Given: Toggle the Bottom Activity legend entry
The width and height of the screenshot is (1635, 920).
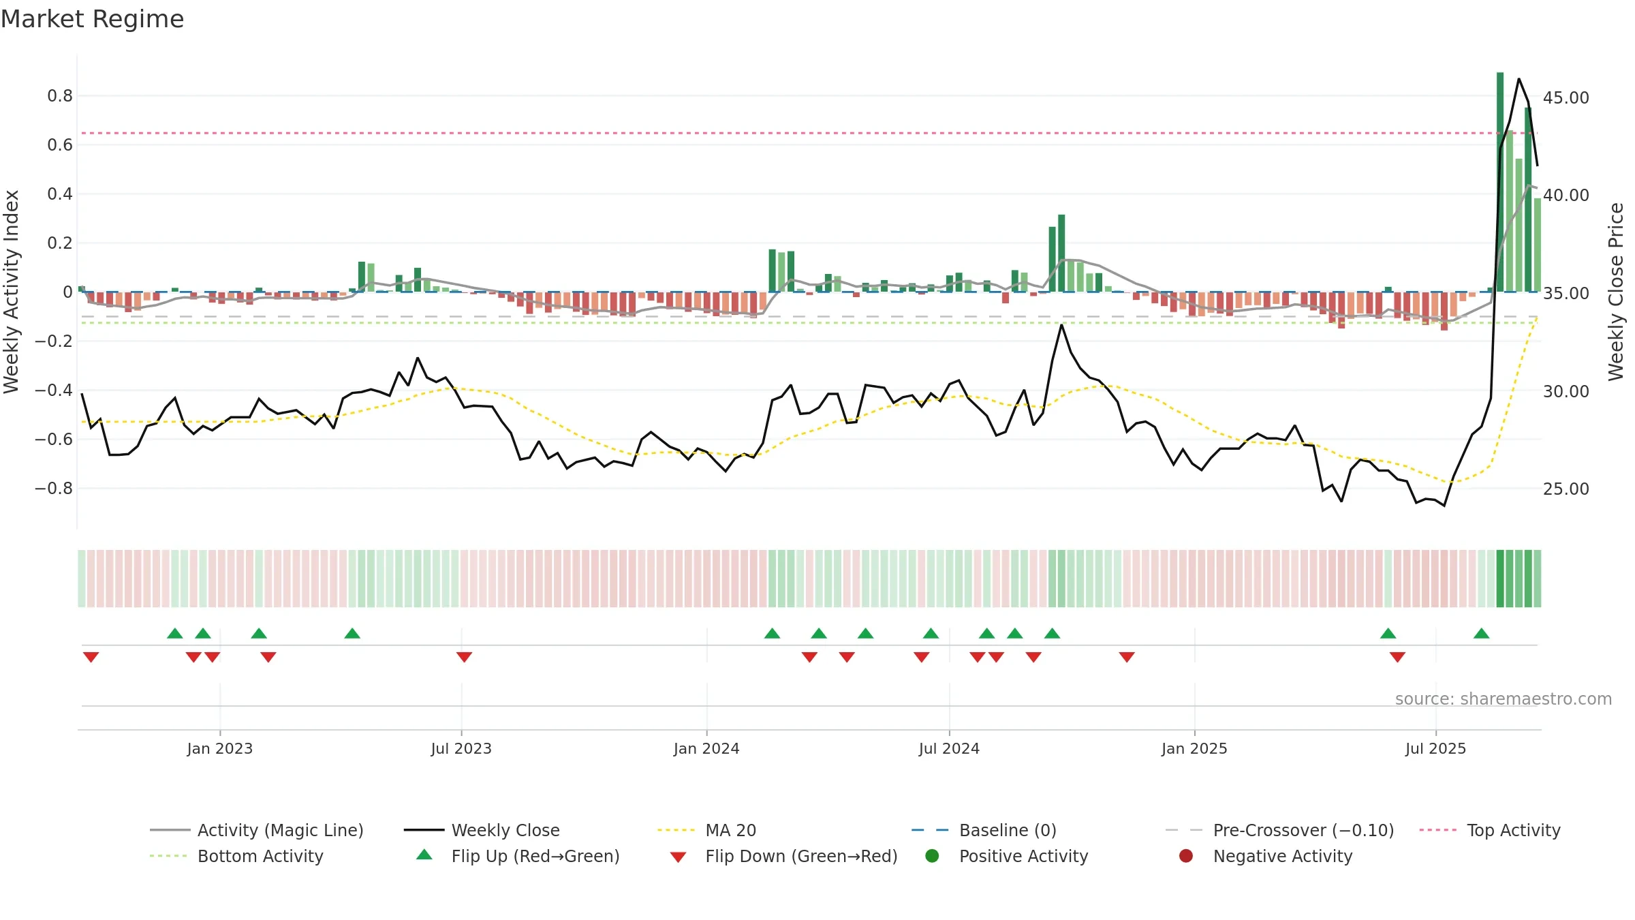Looking at the screenshot, I should pyautogui.click(x=236, y=856).
